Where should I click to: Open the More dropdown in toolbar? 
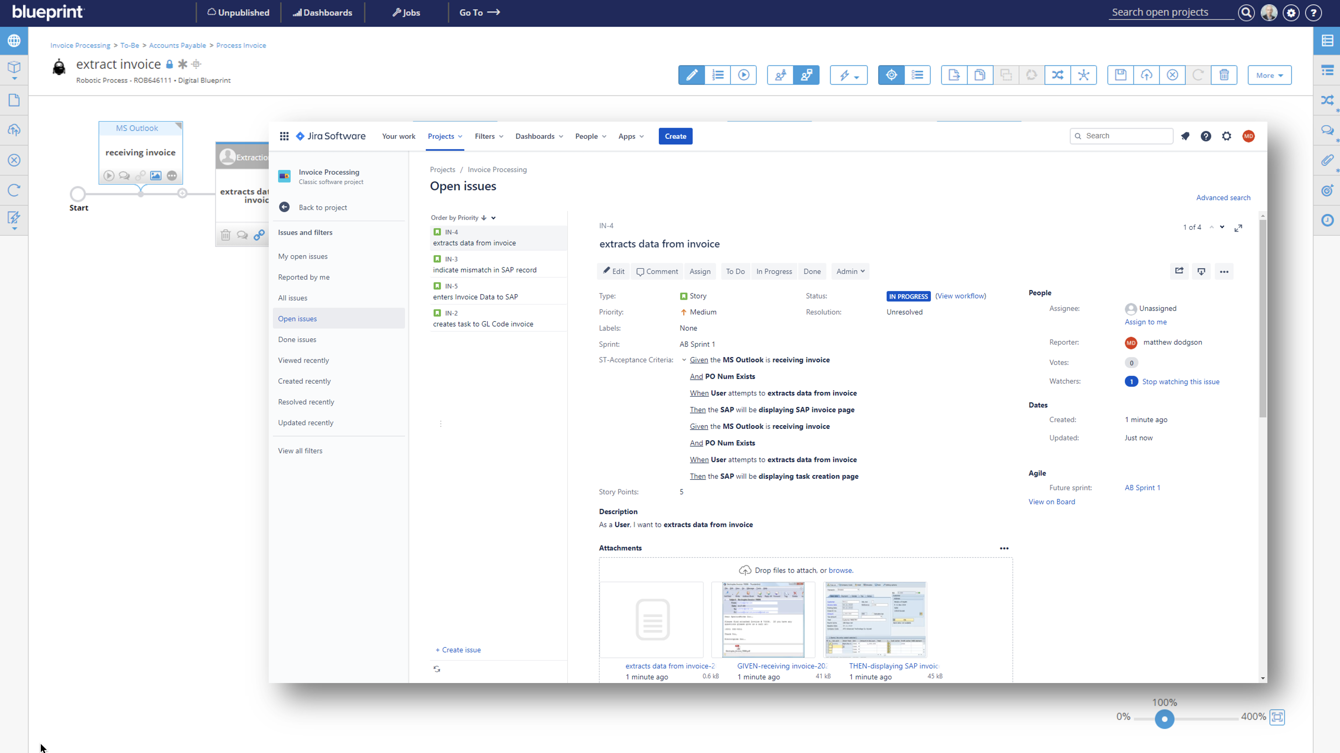[x=1269, y=75]
